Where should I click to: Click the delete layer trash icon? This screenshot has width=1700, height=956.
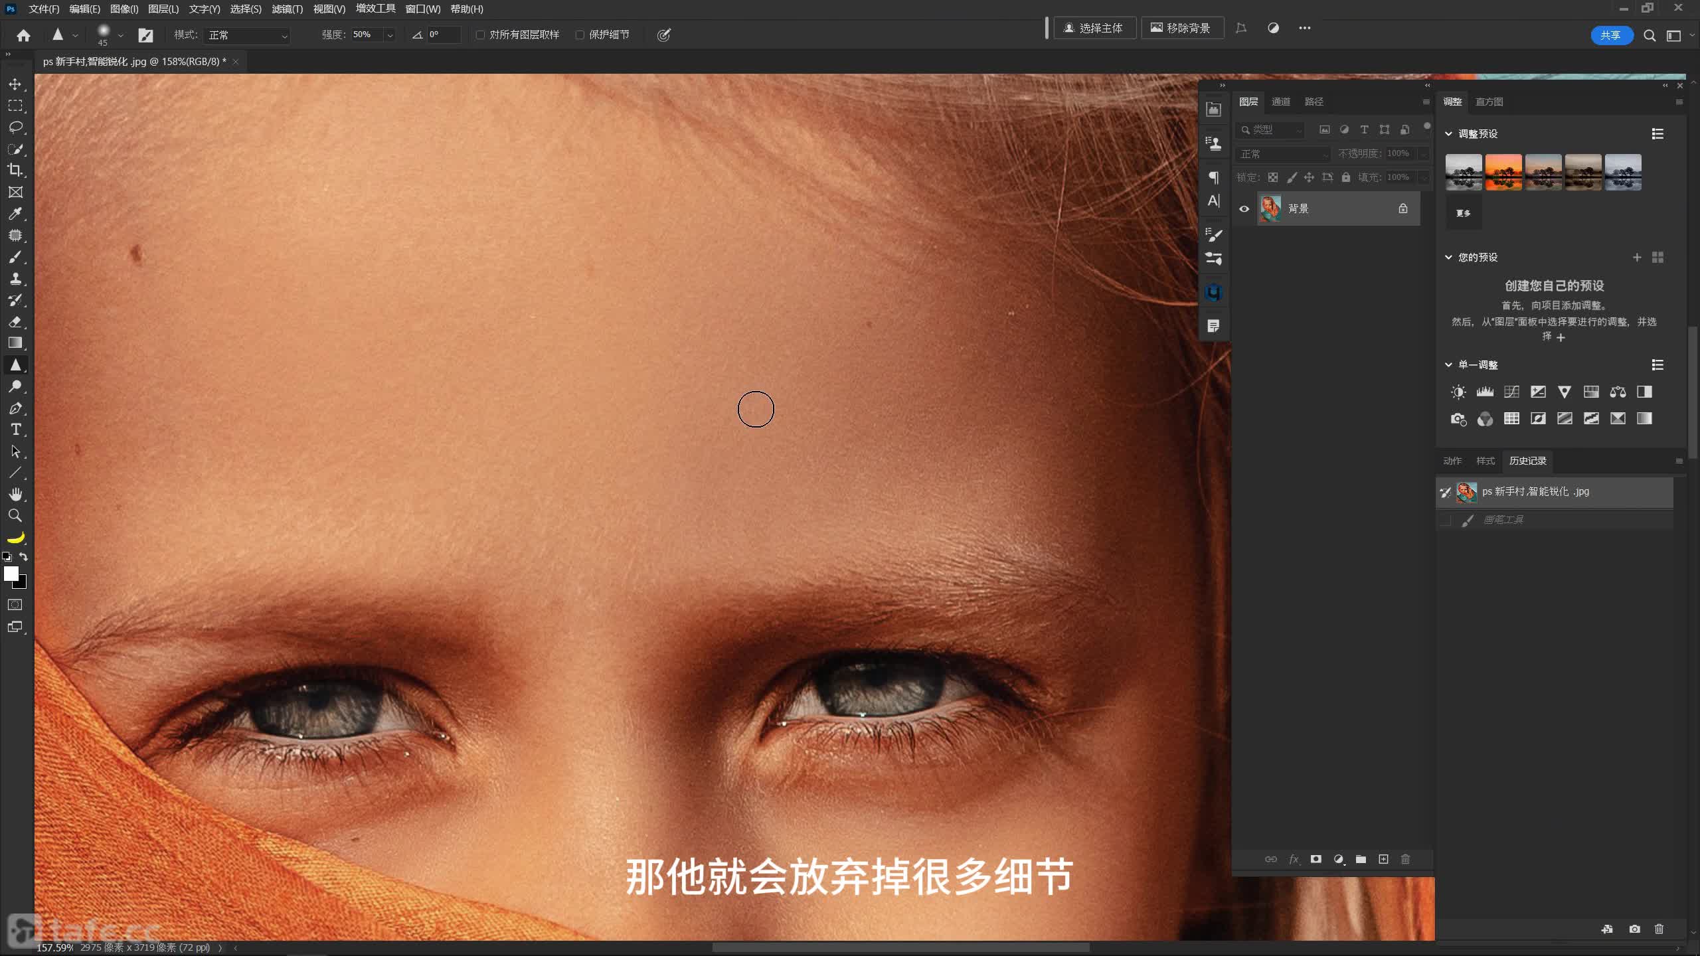pos(1405,859)
